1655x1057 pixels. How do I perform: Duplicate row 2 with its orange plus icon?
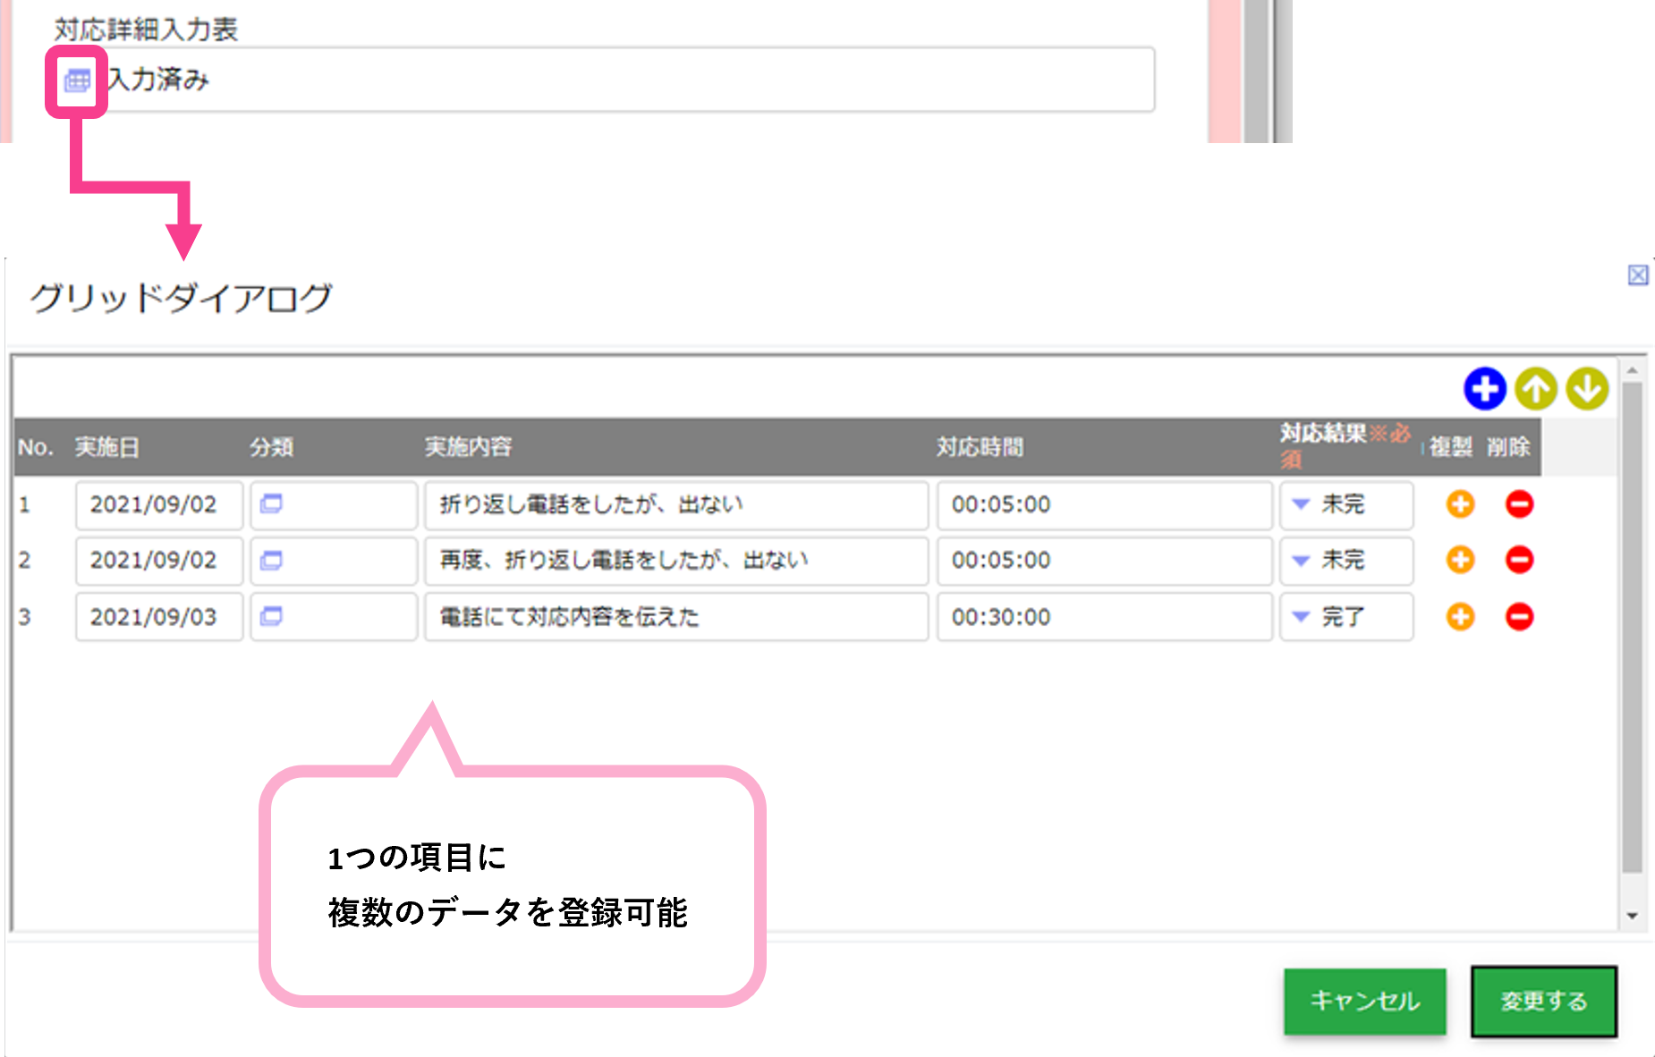[x=1460, y=560]
